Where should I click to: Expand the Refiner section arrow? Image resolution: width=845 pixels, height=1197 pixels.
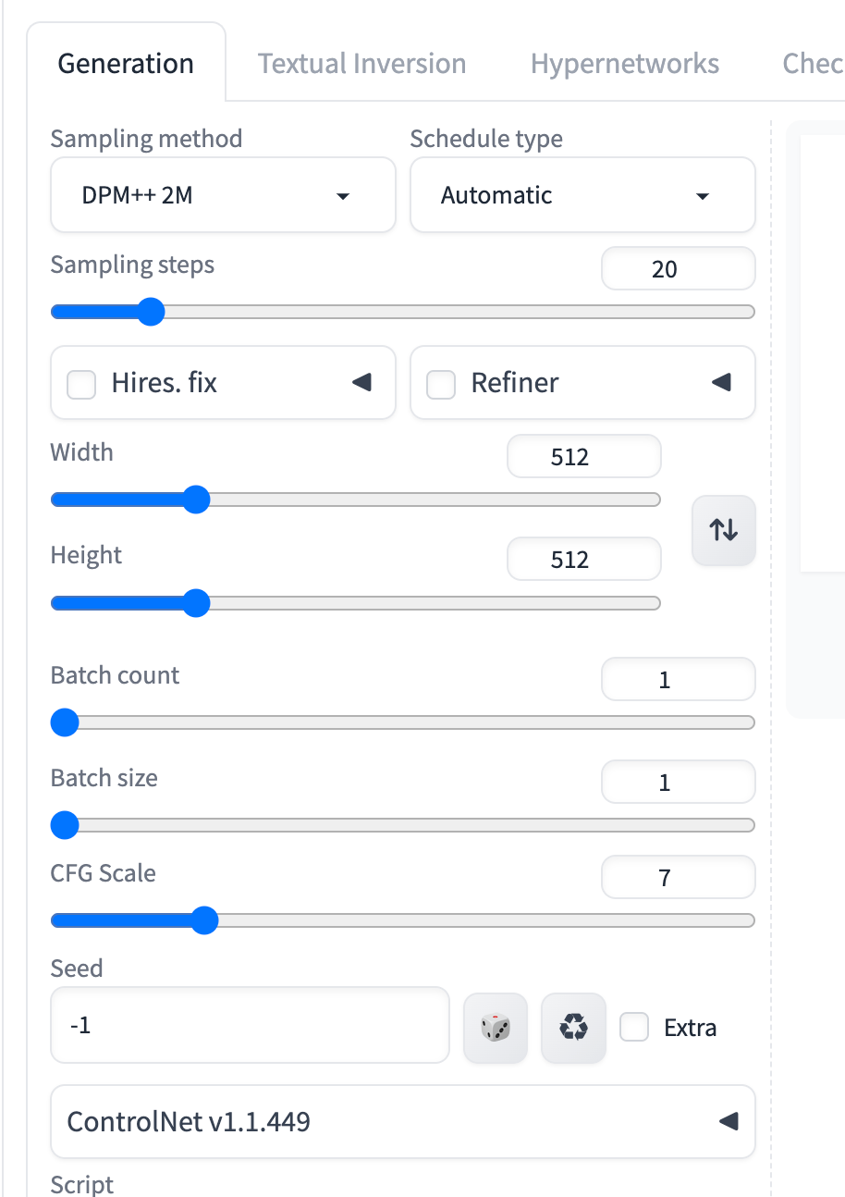[721, 382]
